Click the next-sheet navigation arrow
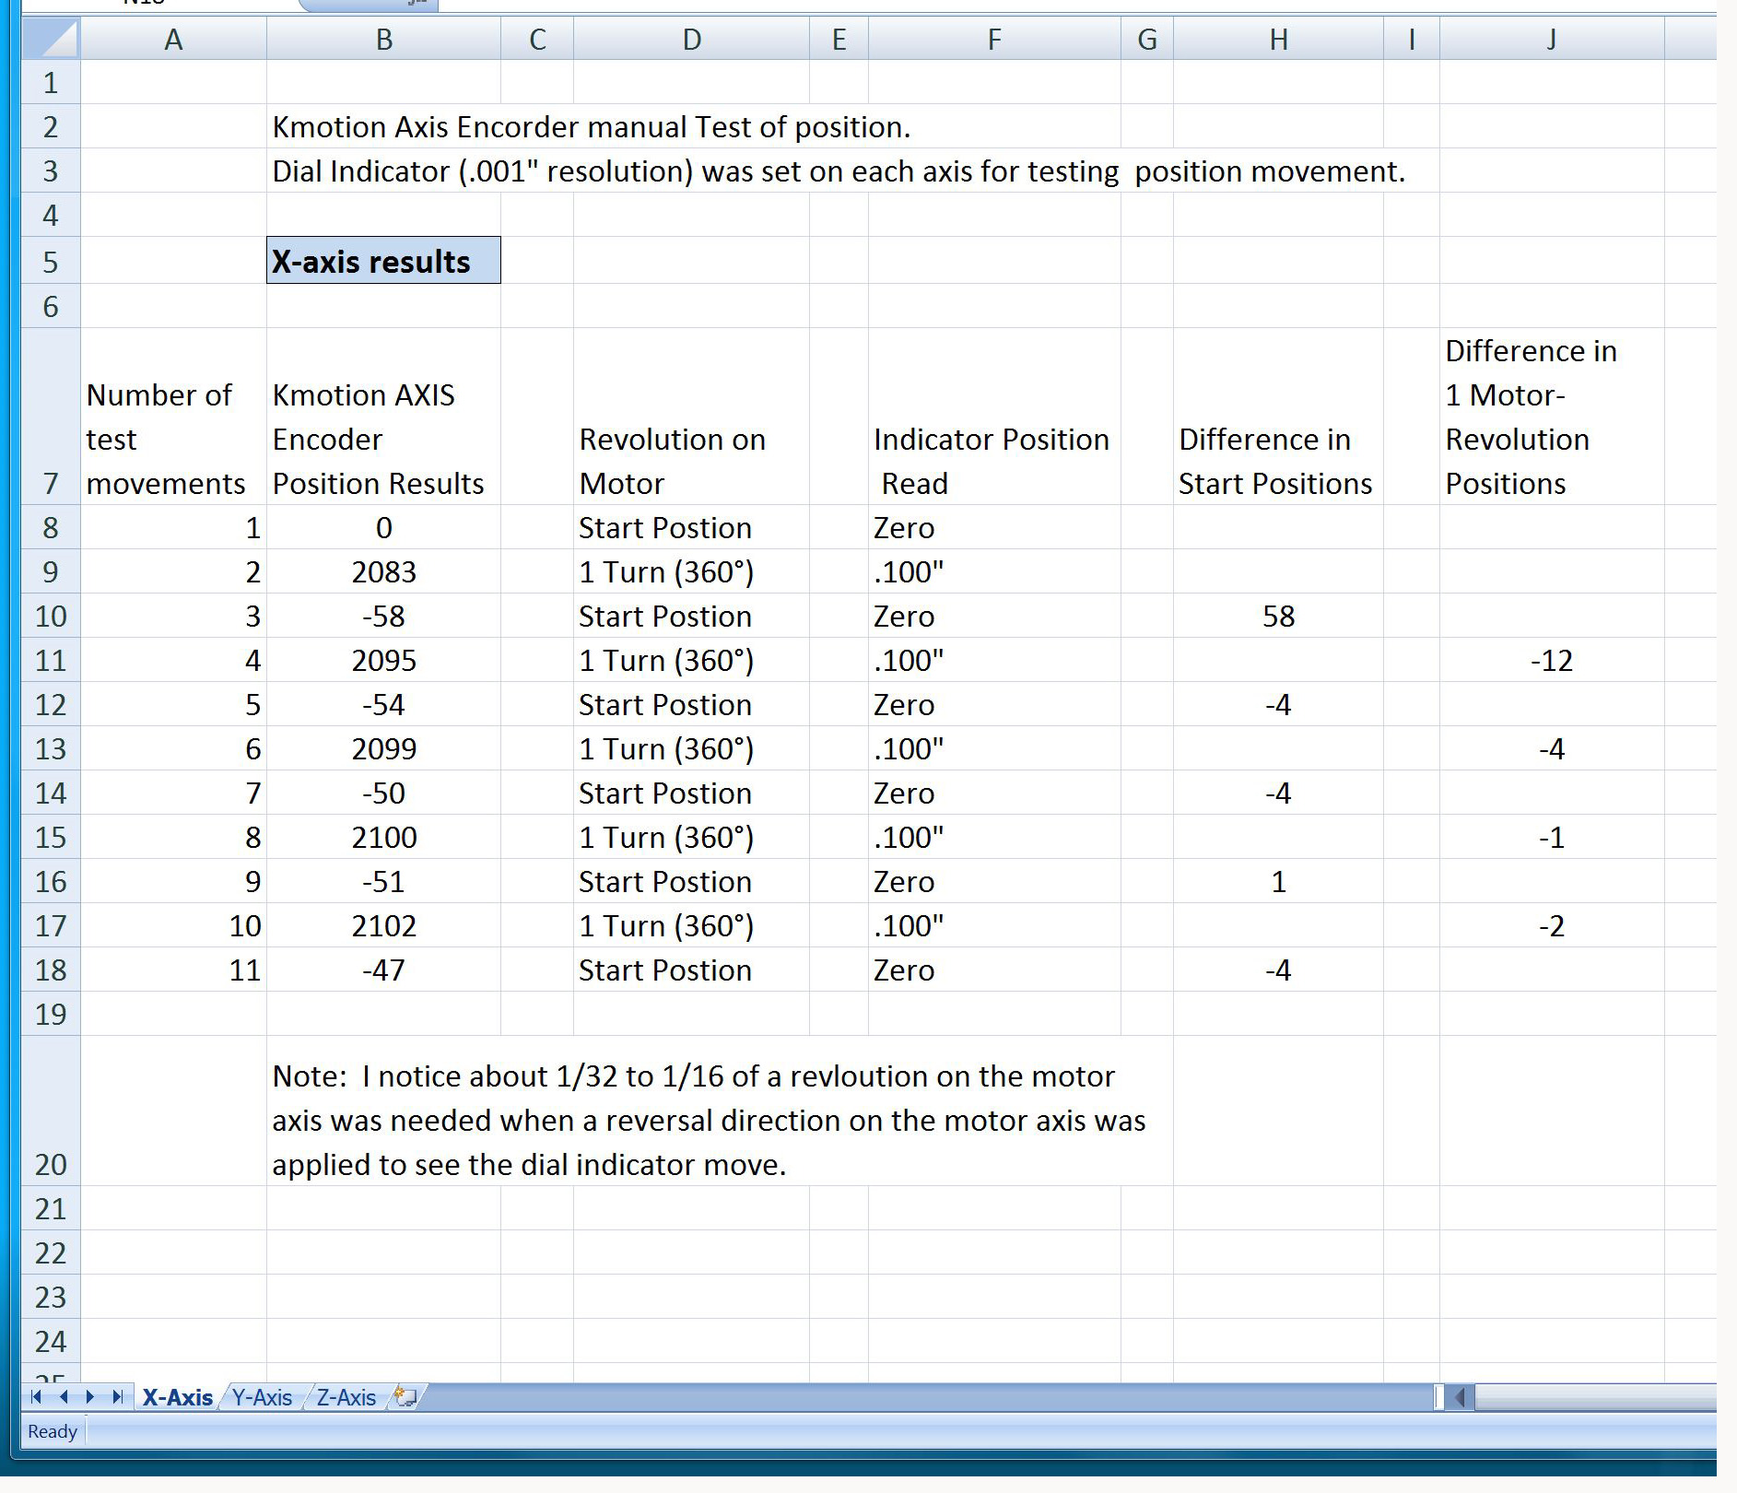 pyautogui.click(x=89, y=1397)
